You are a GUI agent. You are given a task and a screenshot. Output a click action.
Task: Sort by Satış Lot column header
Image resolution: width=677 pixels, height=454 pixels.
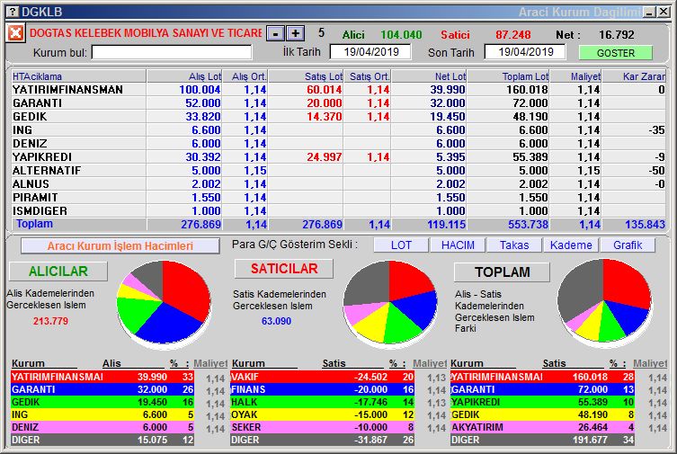(x=306, y=76)
